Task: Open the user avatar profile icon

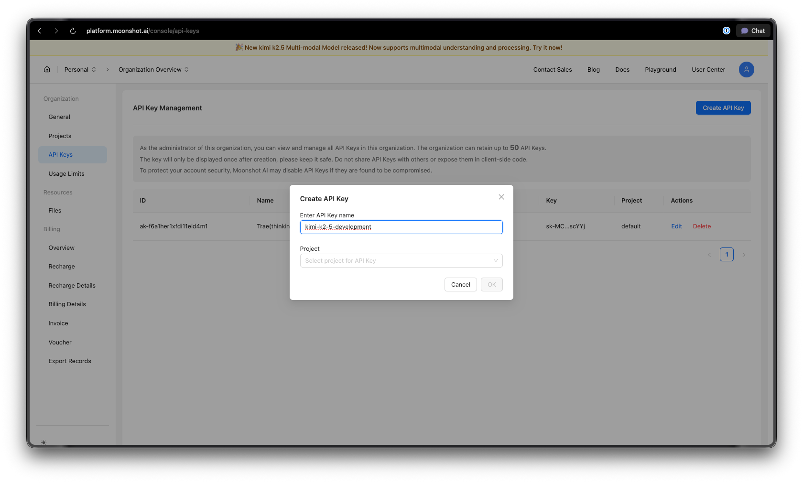Action: tap(746, 69)
